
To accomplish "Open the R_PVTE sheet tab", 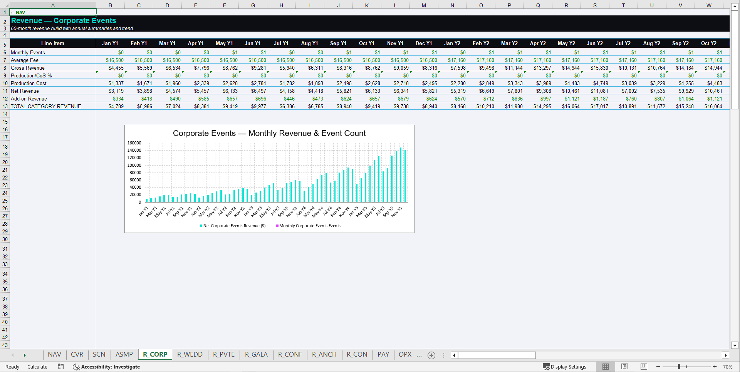I will tap(224, 355).
